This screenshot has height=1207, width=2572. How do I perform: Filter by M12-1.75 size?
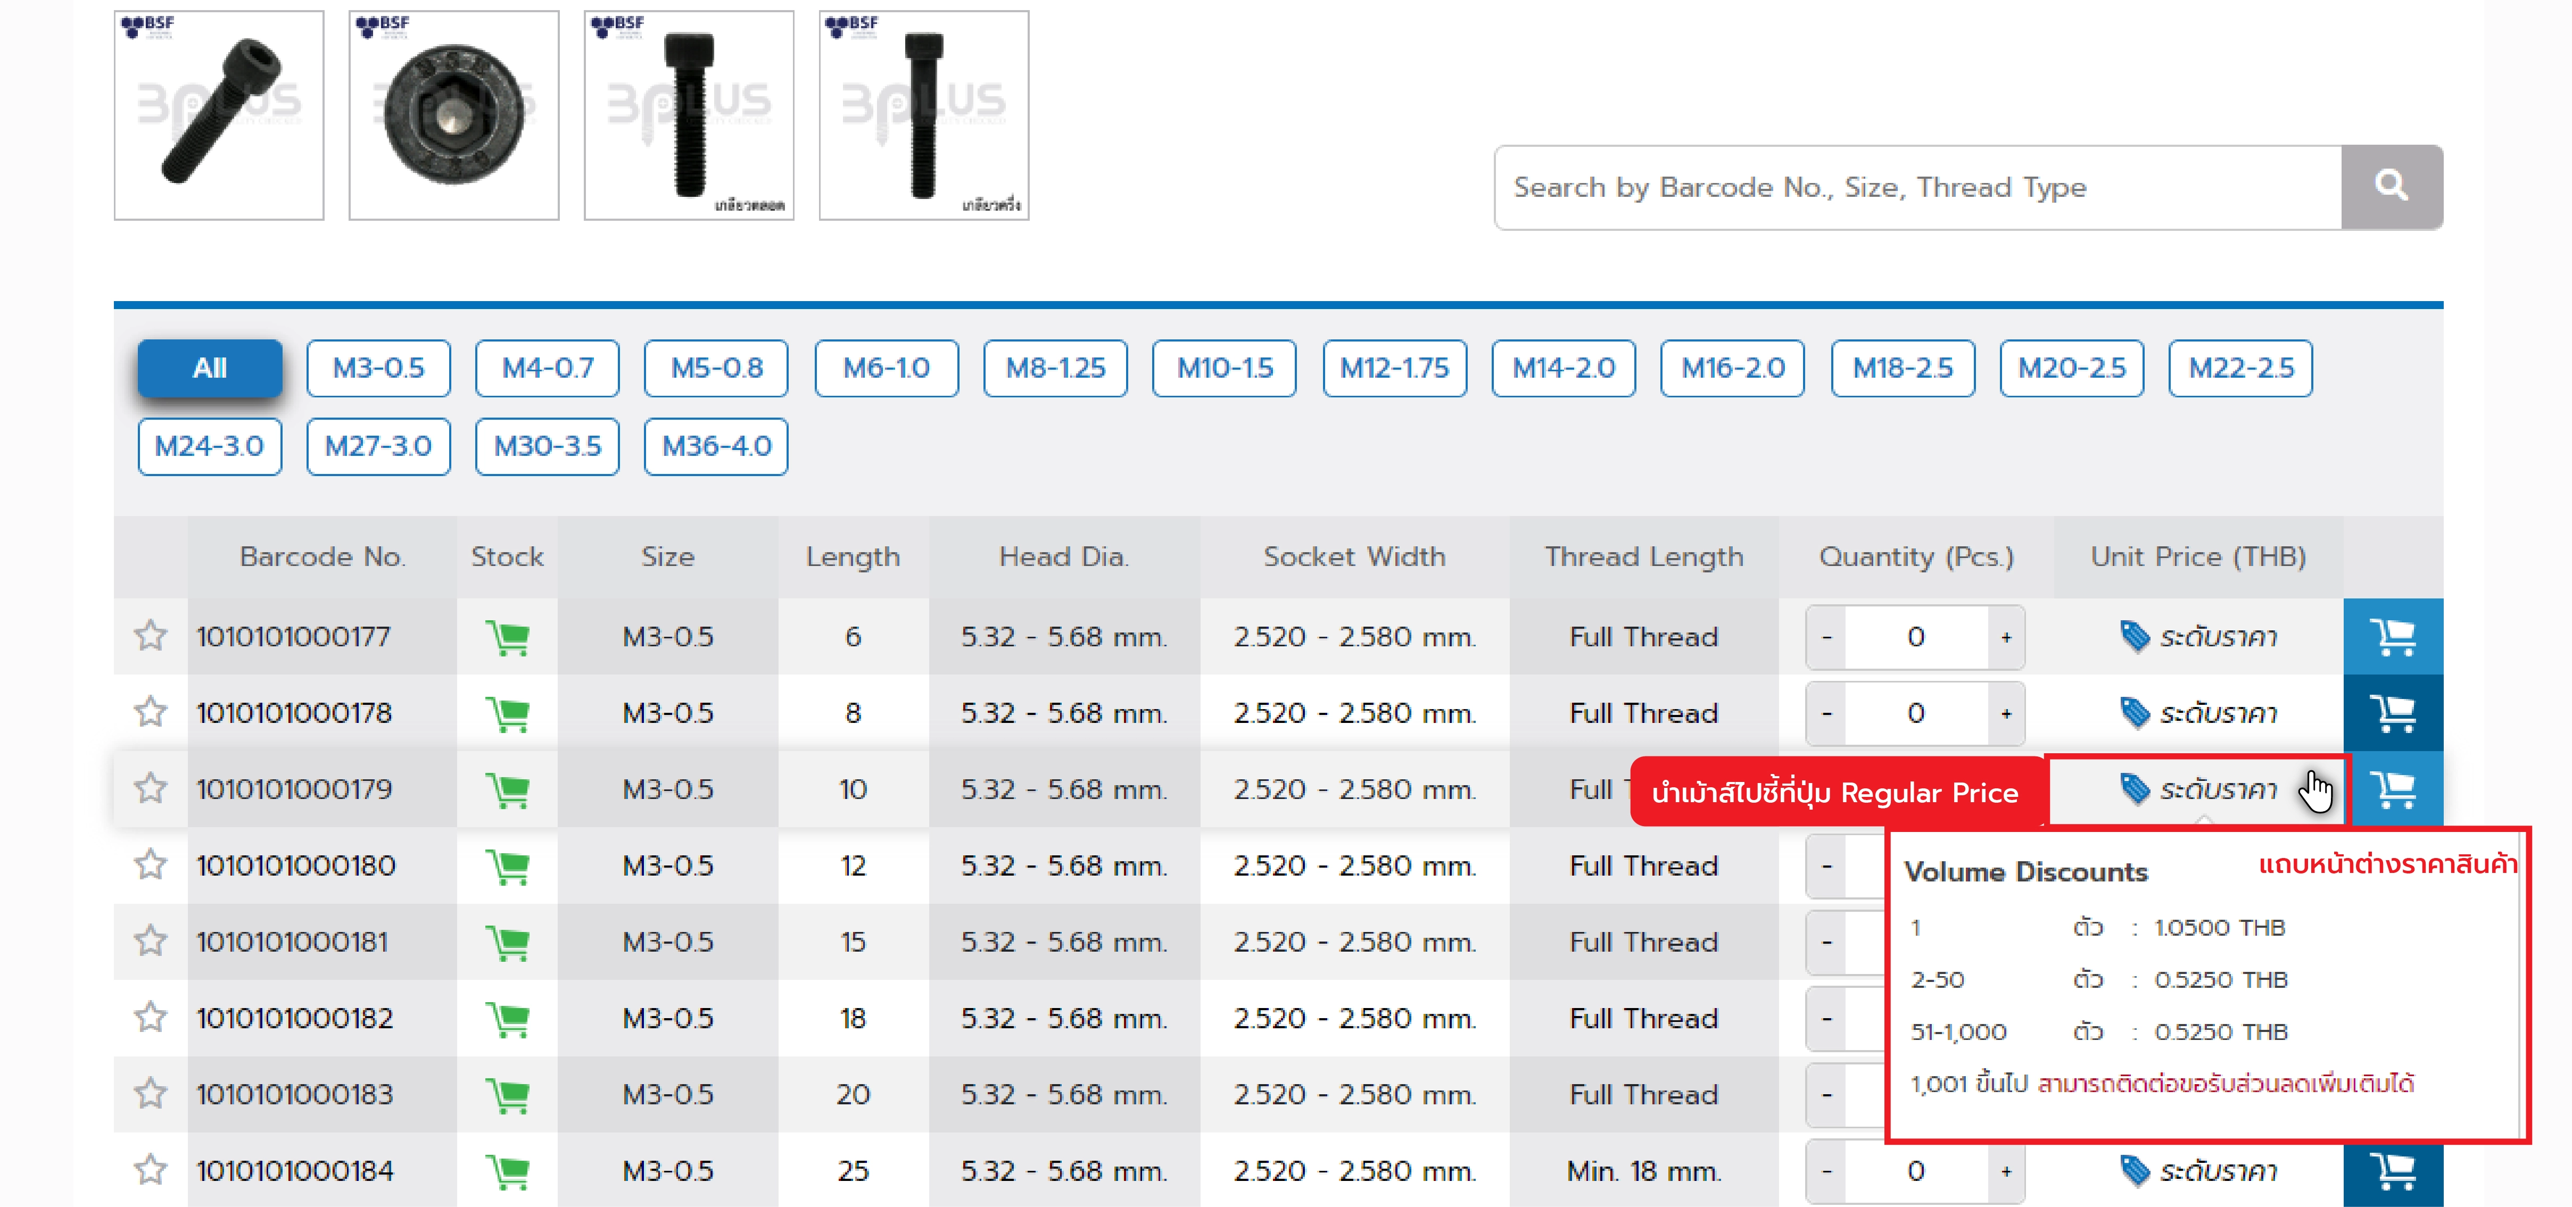click(1394, 369)
